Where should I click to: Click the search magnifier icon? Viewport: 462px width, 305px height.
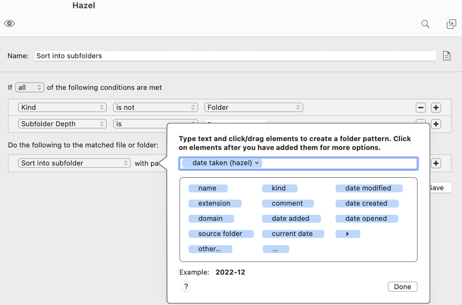pos(425,24)
